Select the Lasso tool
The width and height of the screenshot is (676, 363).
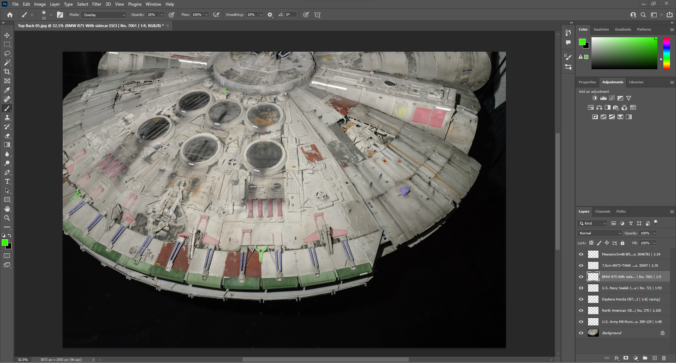pyautogui.click(x=7, y=53)
